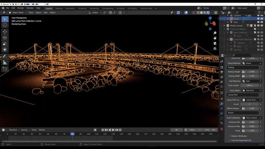The width and height of the screenshot is (265, 149).
Task: Toggle viewport overlays display
Action: (186, 13)
